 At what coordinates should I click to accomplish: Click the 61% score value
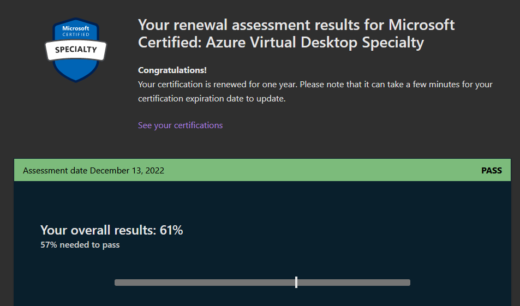[171, 230]
